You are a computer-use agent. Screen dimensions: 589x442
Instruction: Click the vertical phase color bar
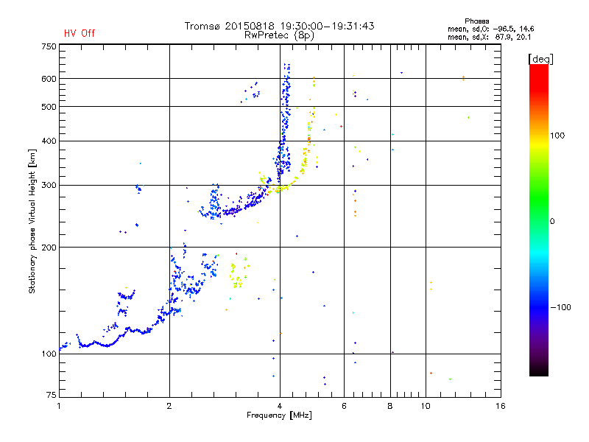(539, 220)
